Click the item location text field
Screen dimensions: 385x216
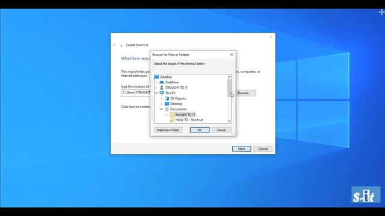(135, 93)
